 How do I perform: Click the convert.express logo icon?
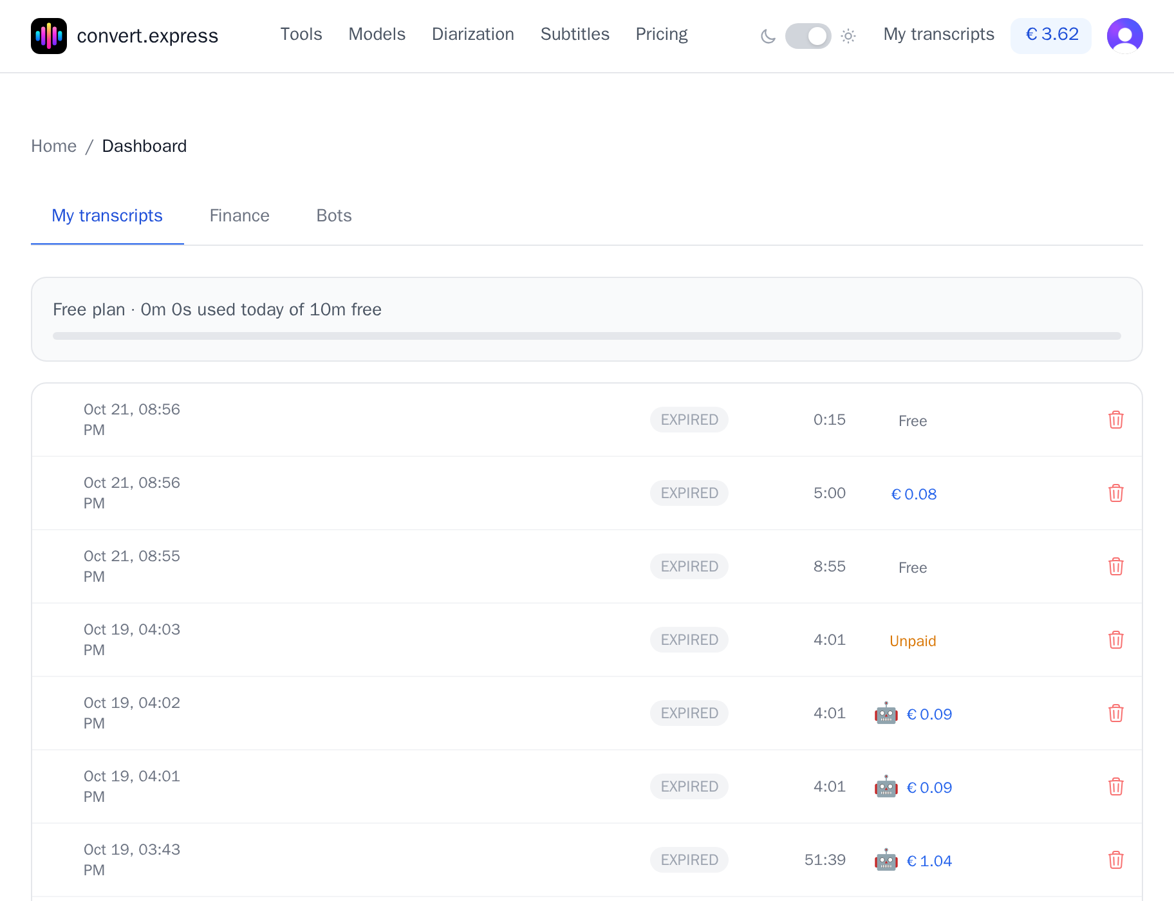pos(49,36)
